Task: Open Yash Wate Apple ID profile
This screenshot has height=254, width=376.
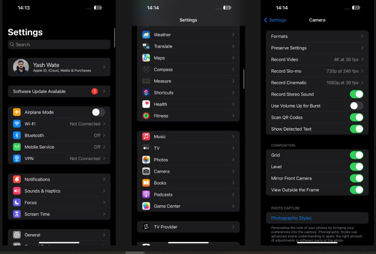Action: tap(59, 67)
